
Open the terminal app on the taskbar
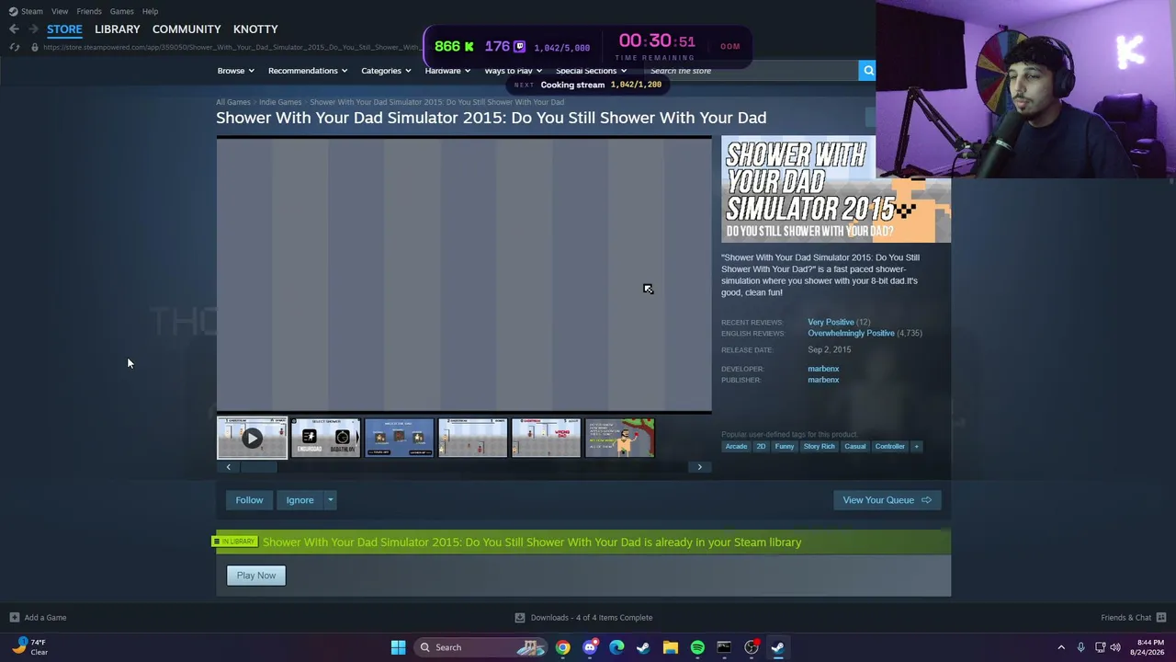tap(724, 647)
